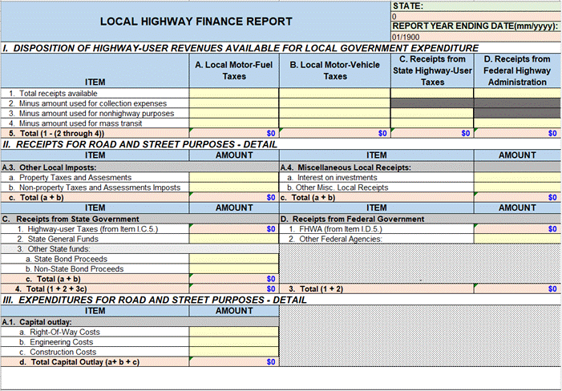Select row 5 Total cell for Motor-Vehicle Taxes
Screen dimensions: 562x391
pos(335,133)
